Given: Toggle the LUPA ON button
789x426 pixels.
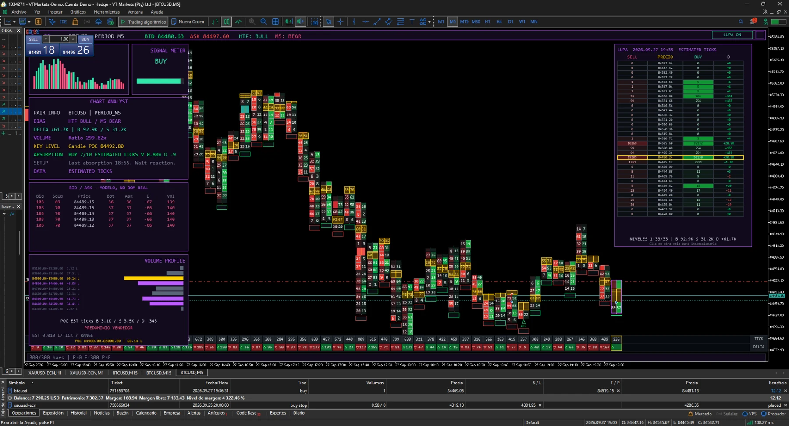Looking at the screenshot, I should pos(732,35).
